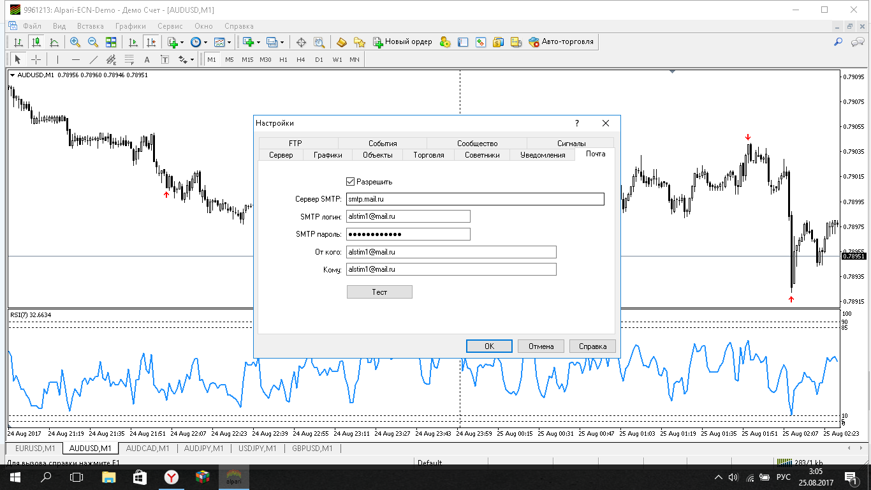Choose the trendline drawing tool
This screenshot has height=490, width=871.
coord(94,59)
